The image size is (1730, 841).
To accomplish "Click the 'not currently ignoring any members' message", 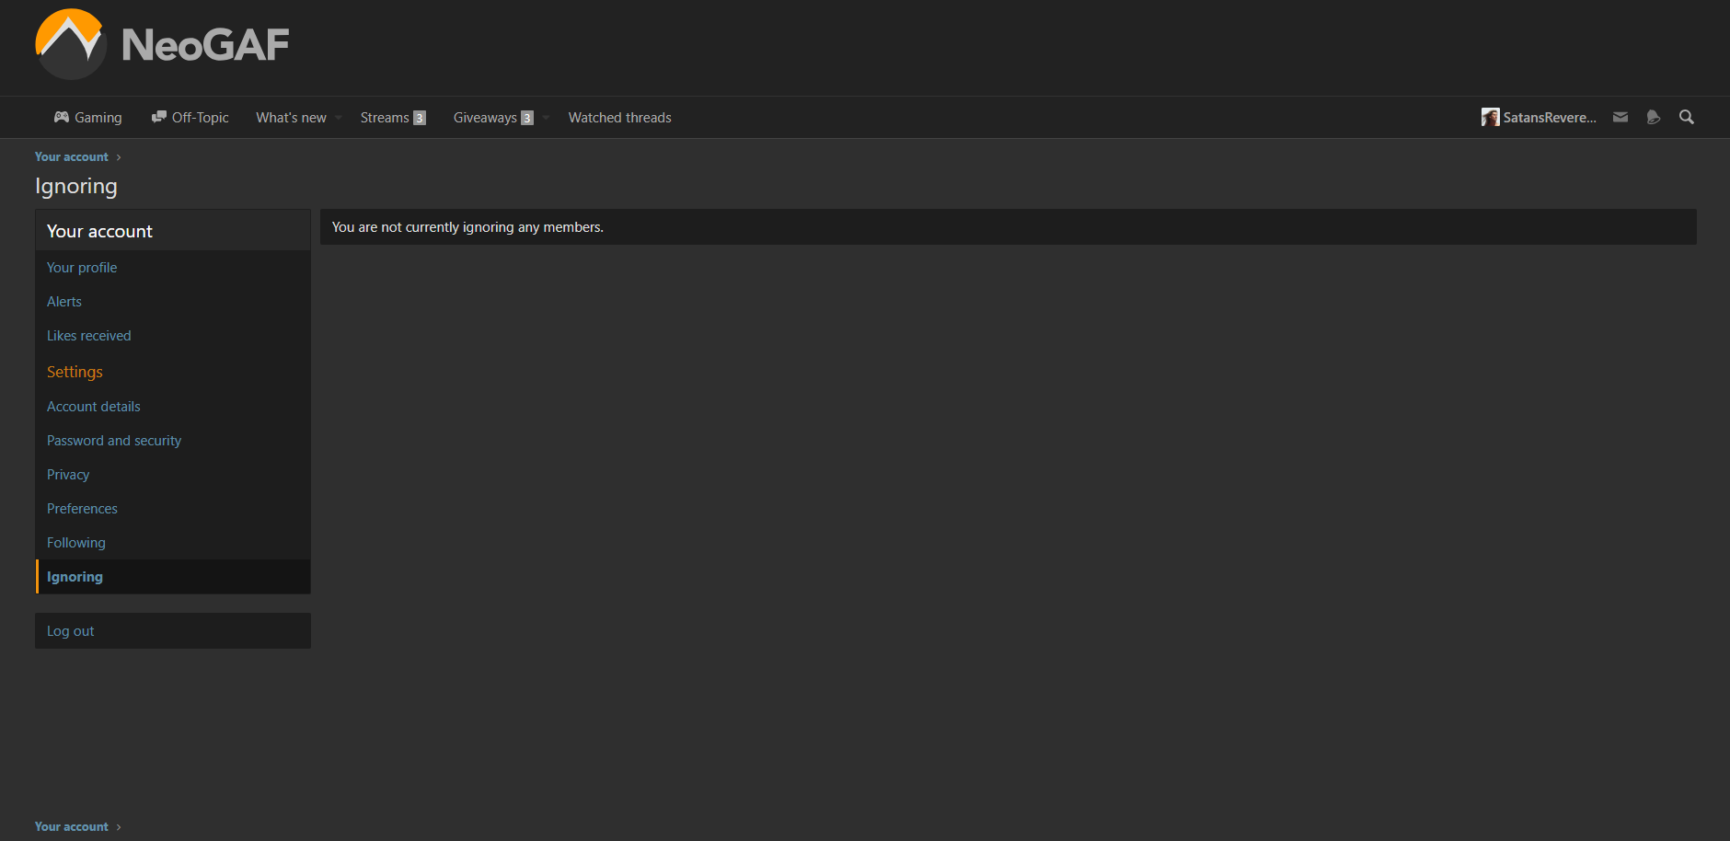I will 467,227.
